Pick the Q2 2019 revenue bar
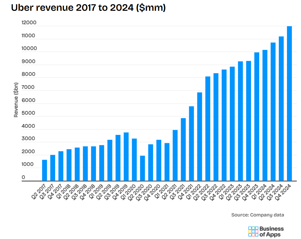Screen dimensions: 301x239 110,160
